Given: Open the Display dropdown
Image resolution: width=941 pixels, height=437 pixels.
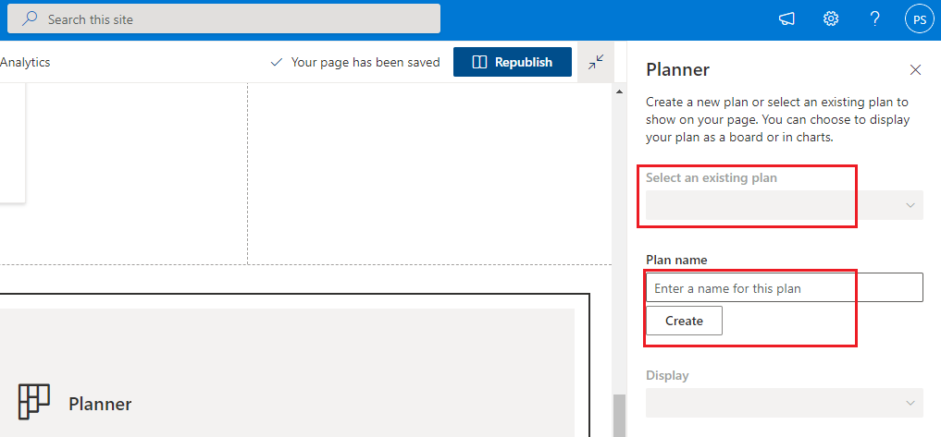Looking at the screenshot, I should pos(784,403).
